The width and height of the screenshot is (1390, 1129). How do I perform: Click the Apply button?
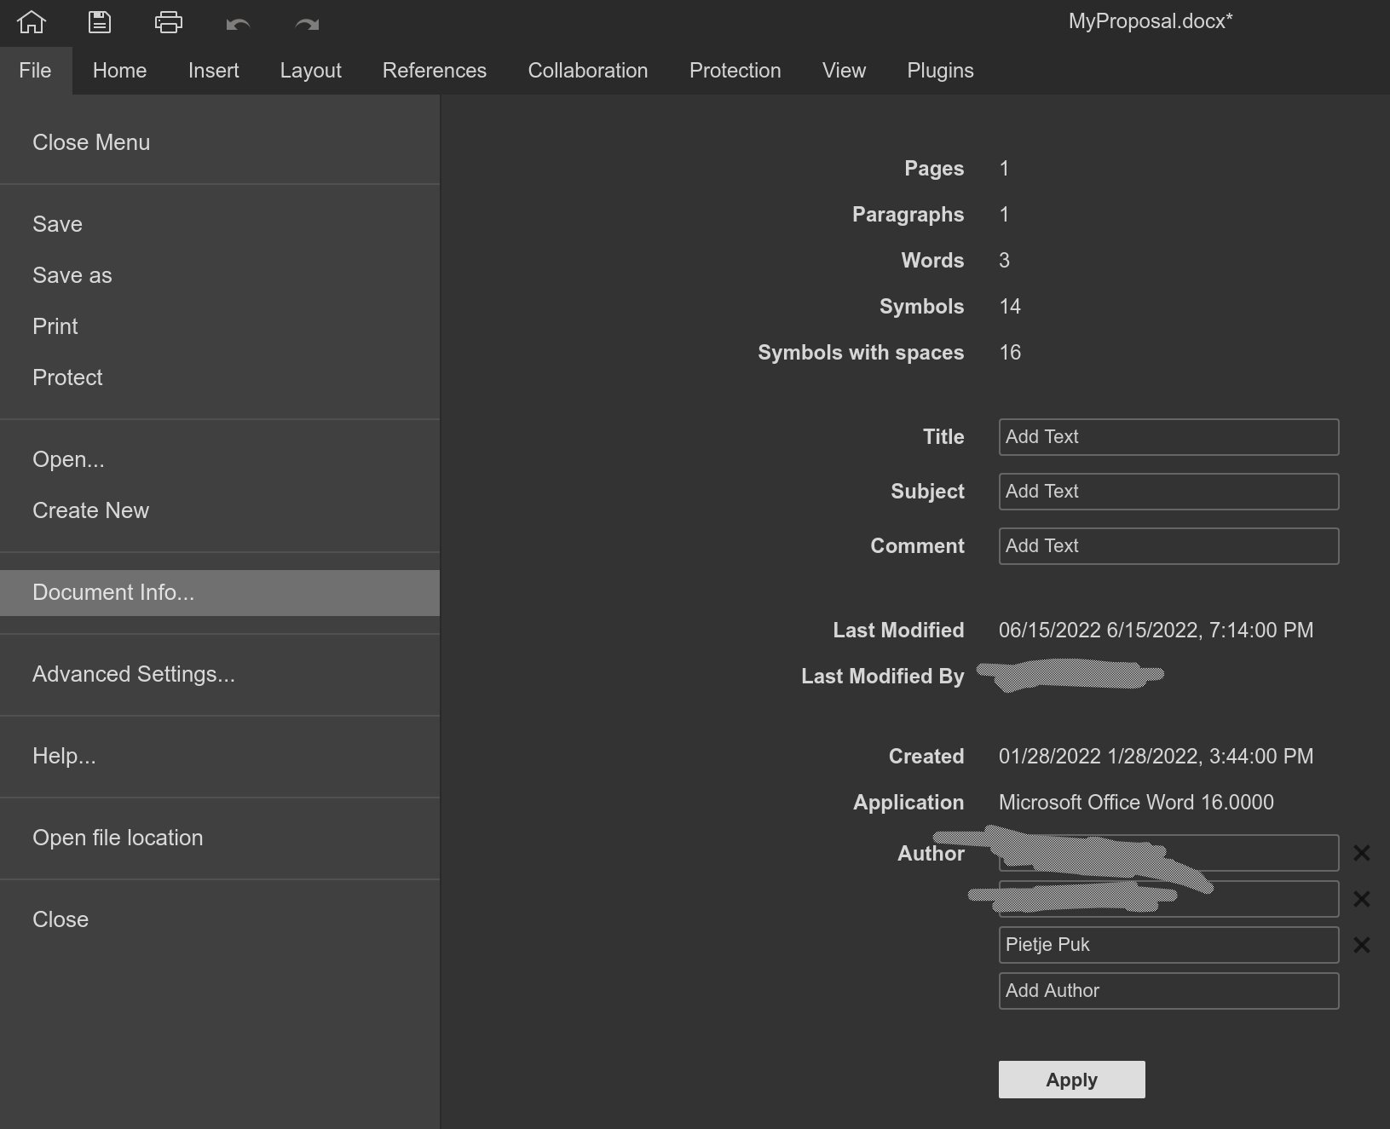[x=1070, y=1080]
